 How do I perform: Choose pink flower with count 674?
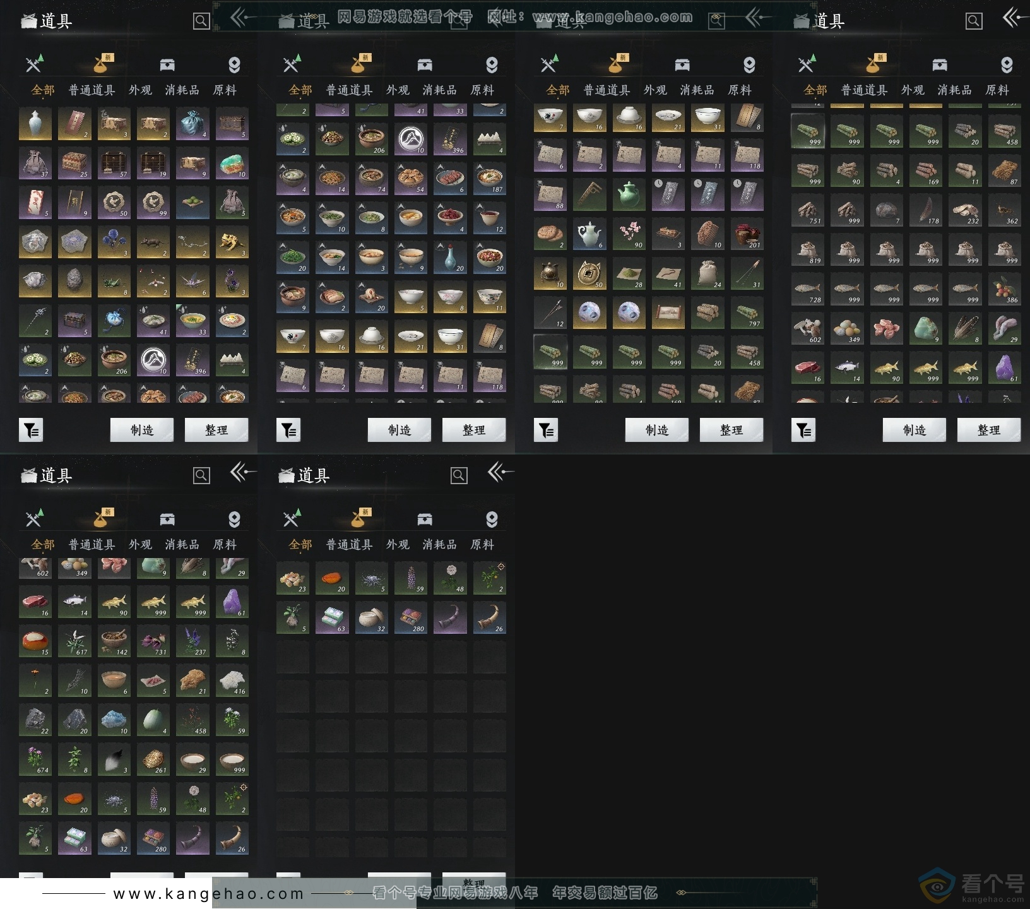35,759
